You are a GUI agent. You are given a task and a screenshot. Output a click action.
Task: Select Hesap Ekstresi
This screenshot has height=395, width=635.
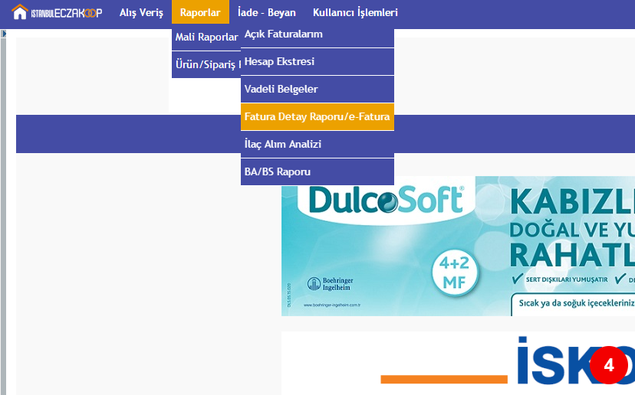point(317,62)
